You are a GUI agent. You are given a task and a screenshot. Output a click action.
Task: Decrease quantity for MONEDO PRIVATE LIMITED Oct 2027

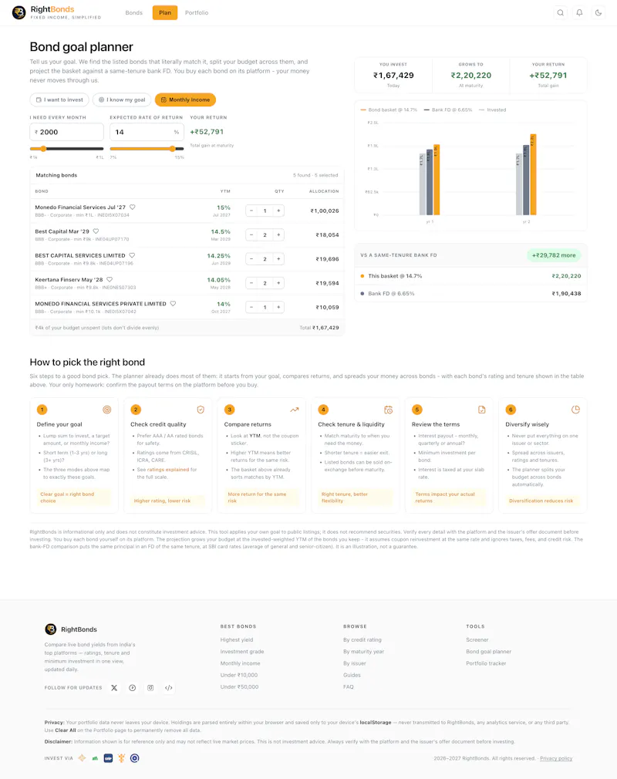click(251, 307)
